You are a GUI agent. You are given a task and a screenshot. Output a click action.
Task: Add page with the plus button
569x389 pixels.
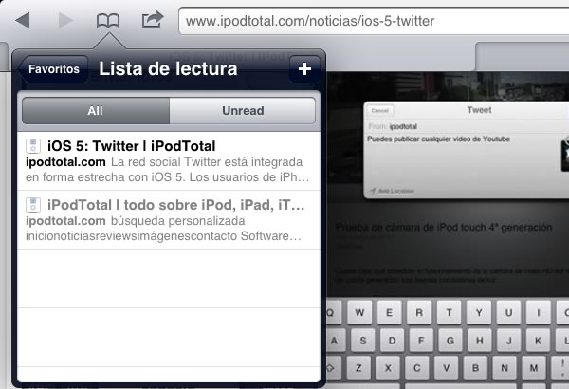tap(304, 68)
